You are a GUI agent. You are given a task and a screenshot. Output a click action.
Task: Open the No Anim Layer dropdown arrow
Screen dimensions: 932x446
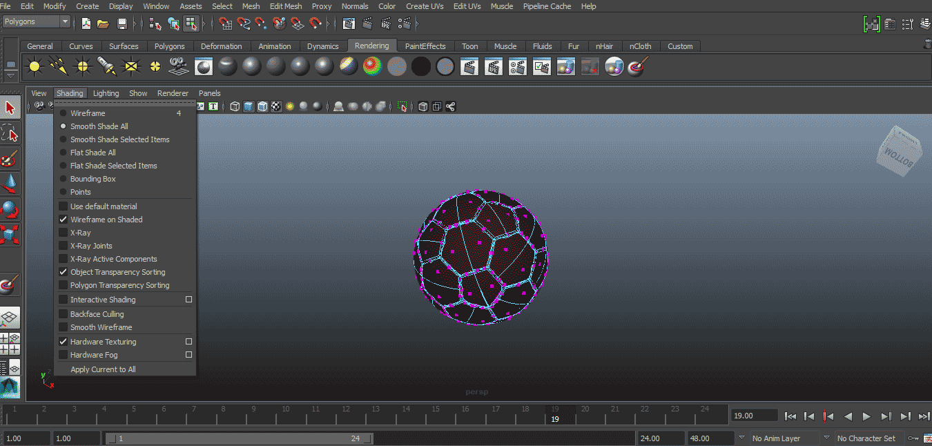pos(742,438)
